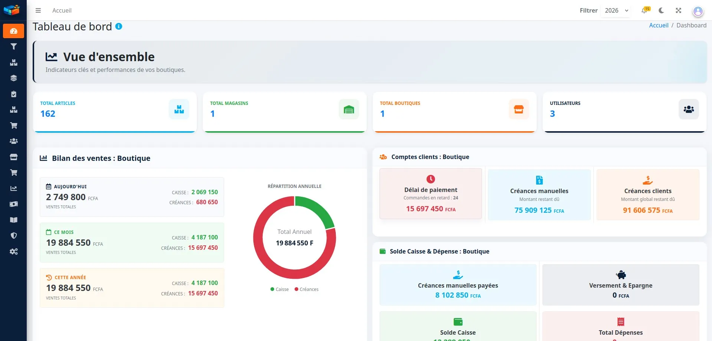Open the Délai de paiement card
Viewport: 712px width, 341px height.
(430, 193)
